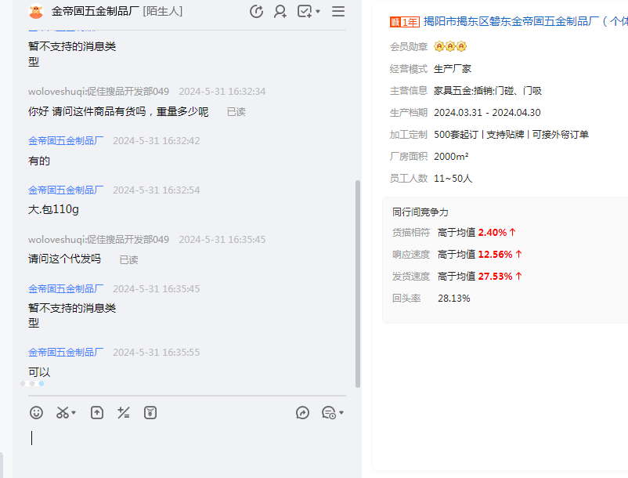Open the hamburger menu in chat header
This screenshot has height=478, width=628.
click(338, 12)
